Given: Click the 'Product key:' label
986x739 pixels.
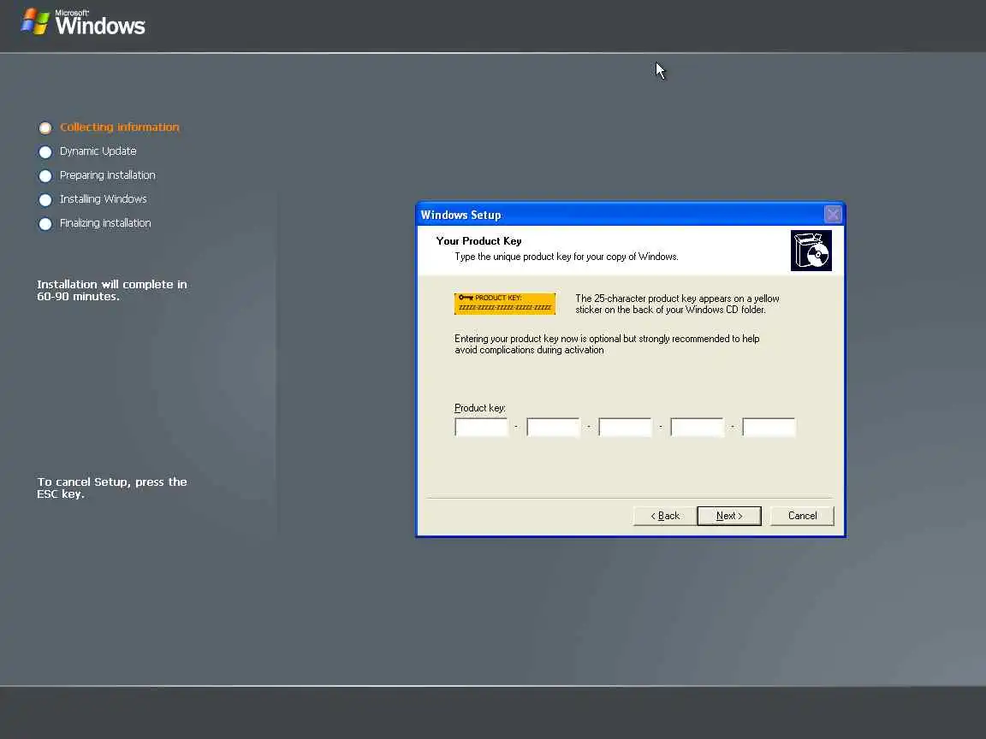Looking at the screenshot, I should click(x=480, y=408).
